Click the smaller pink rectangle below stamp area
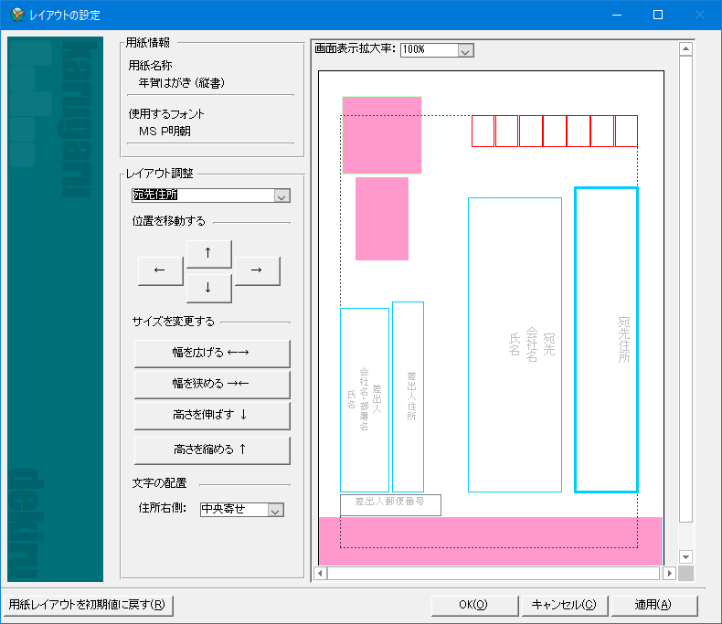Viewport: 722px width, 624px height. point(382,218)
